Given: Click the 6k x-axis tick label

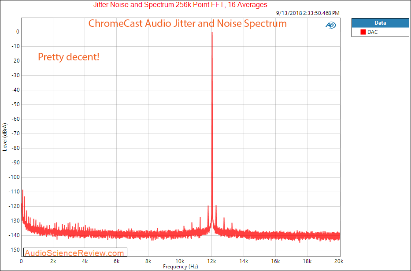Looking at the screenshot, I should 117,261.
